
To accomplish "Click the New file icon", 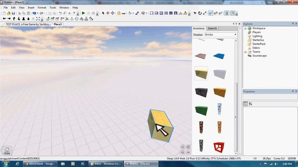I will (4, 13).
